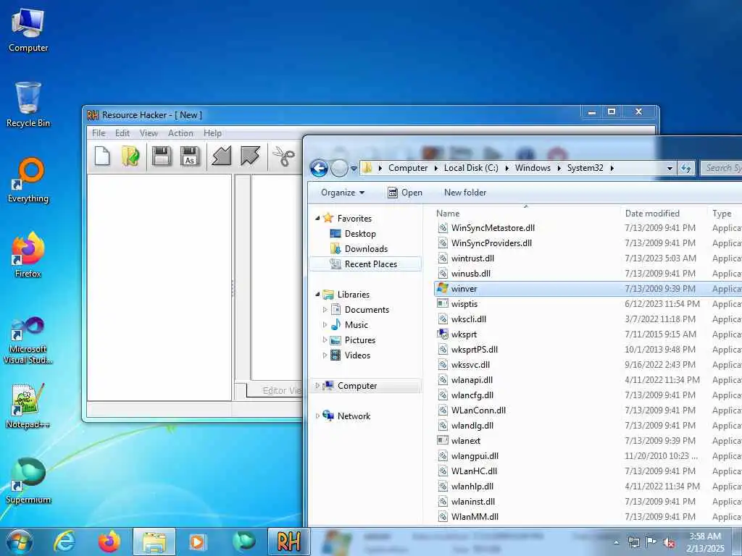The width and height of the screenshot is (742, 556).
Task: Open the recent pages dropdown beside the forward button
Action: (354, 169)
